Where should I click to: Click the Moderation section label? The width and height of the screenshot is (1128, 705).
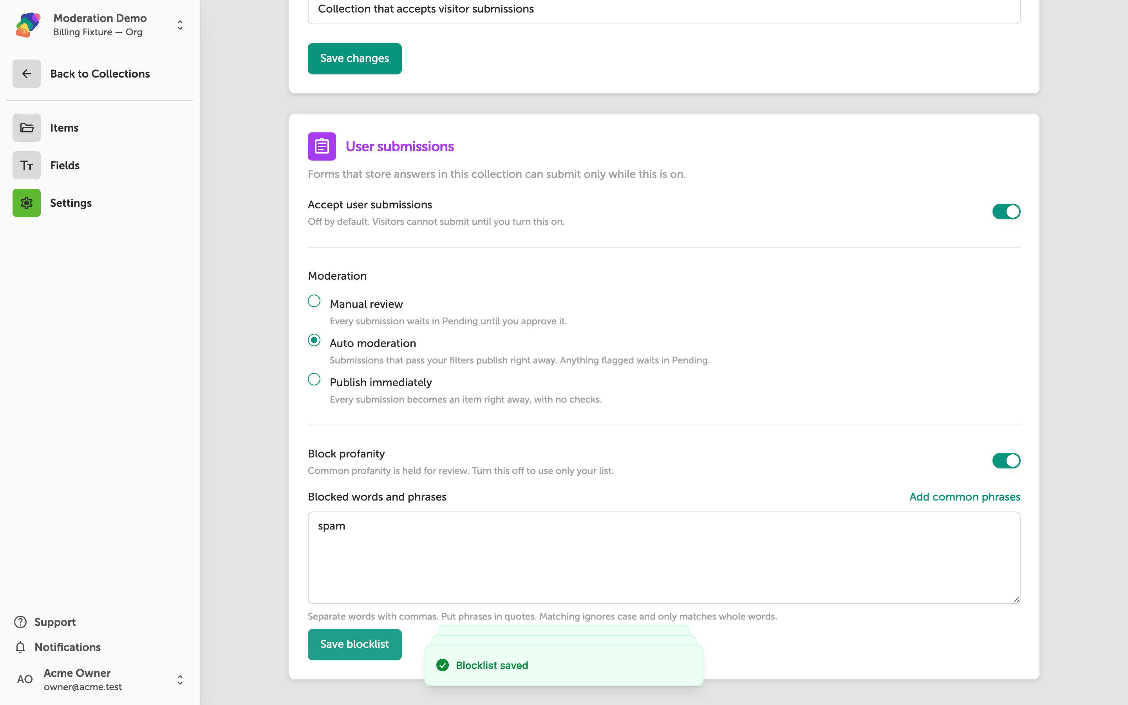click(x=337, y=276)
